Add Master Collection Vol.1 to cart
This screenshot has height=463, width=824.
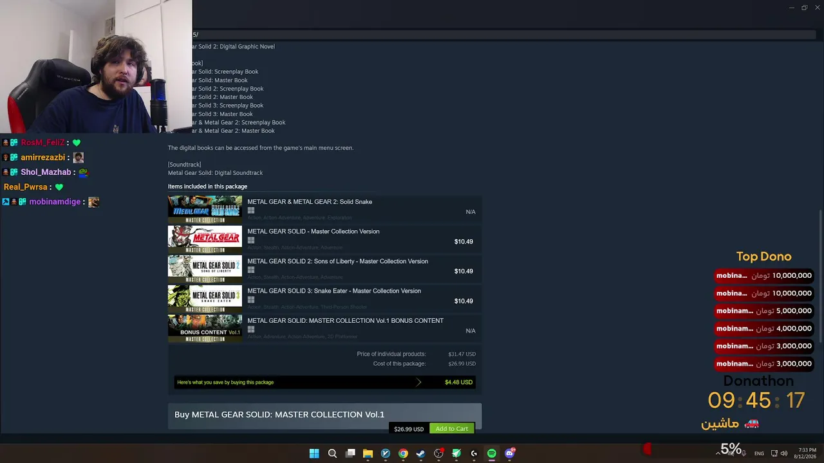pos(452,429)
